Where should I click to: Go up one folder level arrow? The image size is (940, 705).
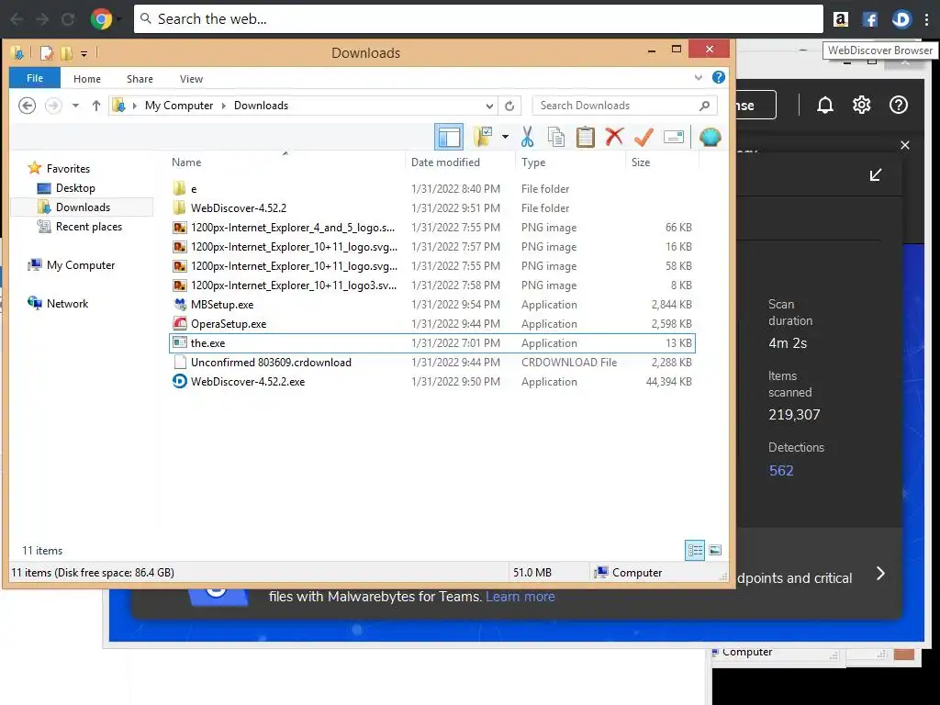(x=95, y=106)
